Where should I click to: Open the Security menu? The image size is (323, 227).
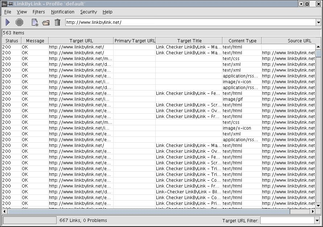point(89,12)
